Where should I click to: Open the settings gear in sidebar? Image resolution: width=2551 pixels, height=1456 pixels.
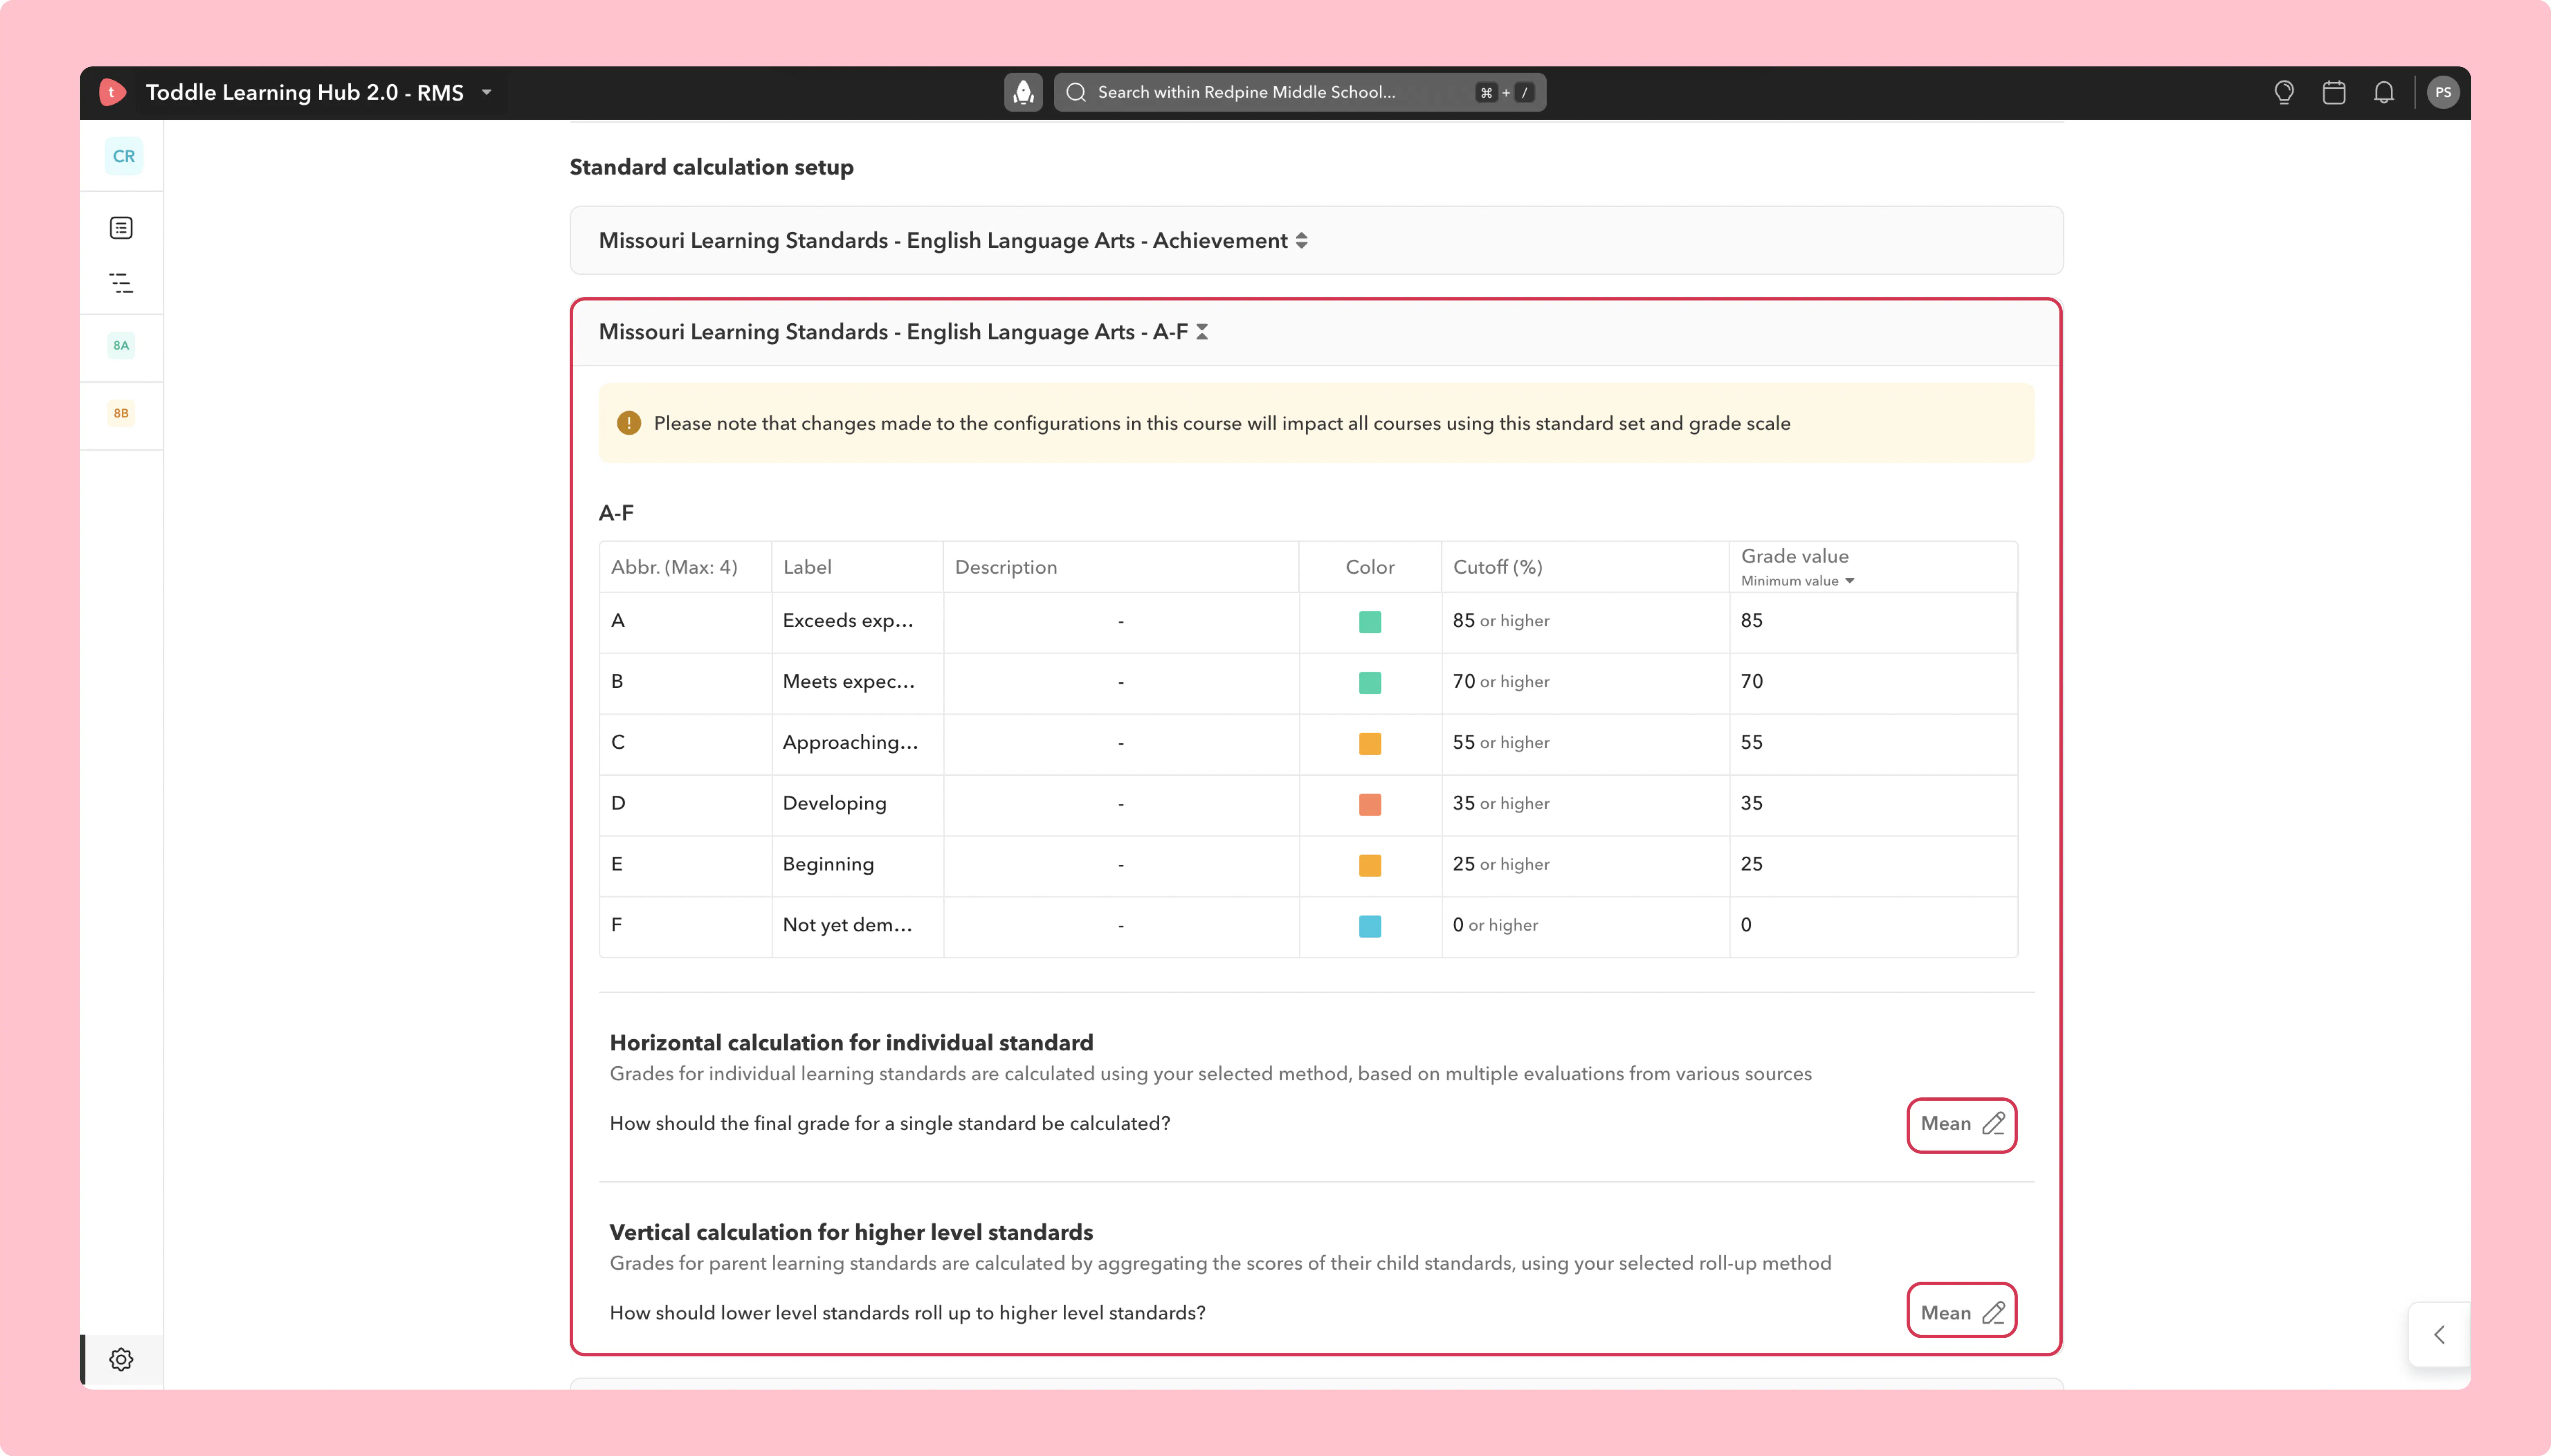point(121,1359)
